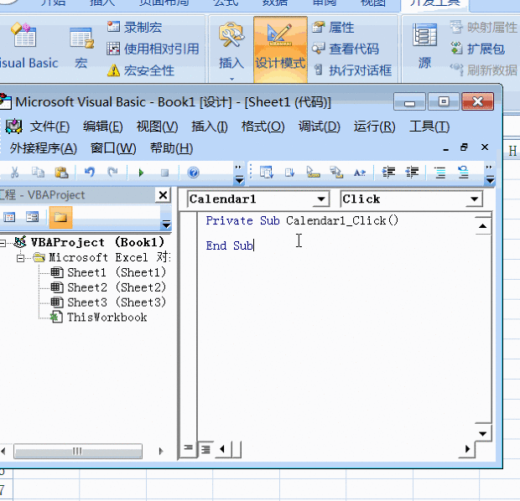Open Macro Security (宏安全性) settings

click(141, 70)
